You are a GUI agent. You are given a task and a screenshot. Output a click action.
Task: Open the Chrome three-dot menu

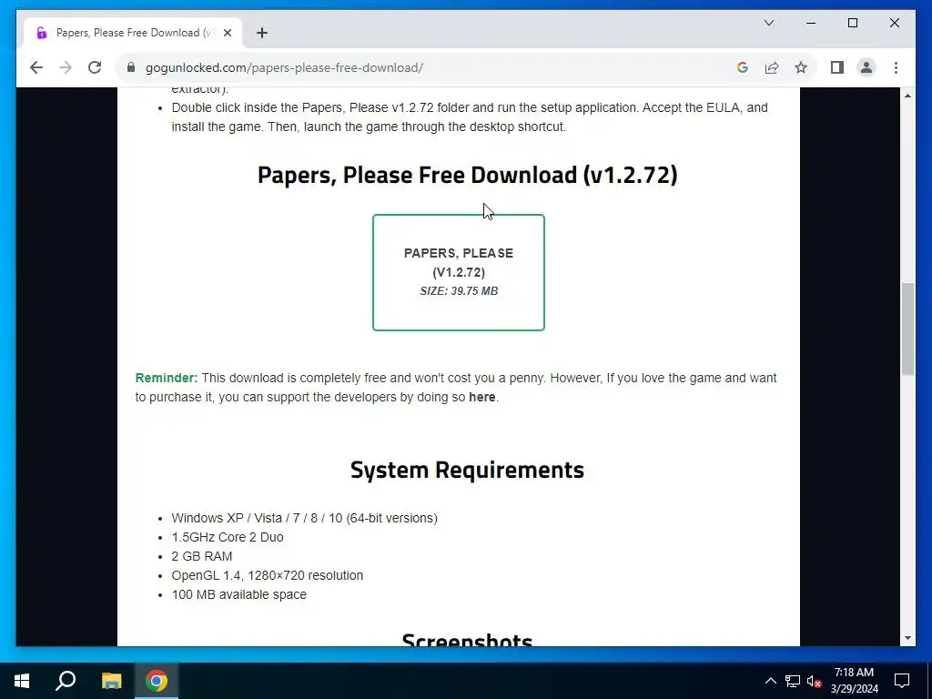coord(896,67)
